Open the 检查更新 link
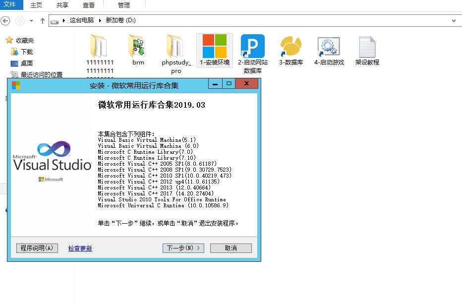 (80, 248)
